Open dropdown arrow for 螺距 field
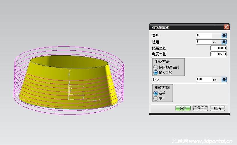 pos(224,42)
